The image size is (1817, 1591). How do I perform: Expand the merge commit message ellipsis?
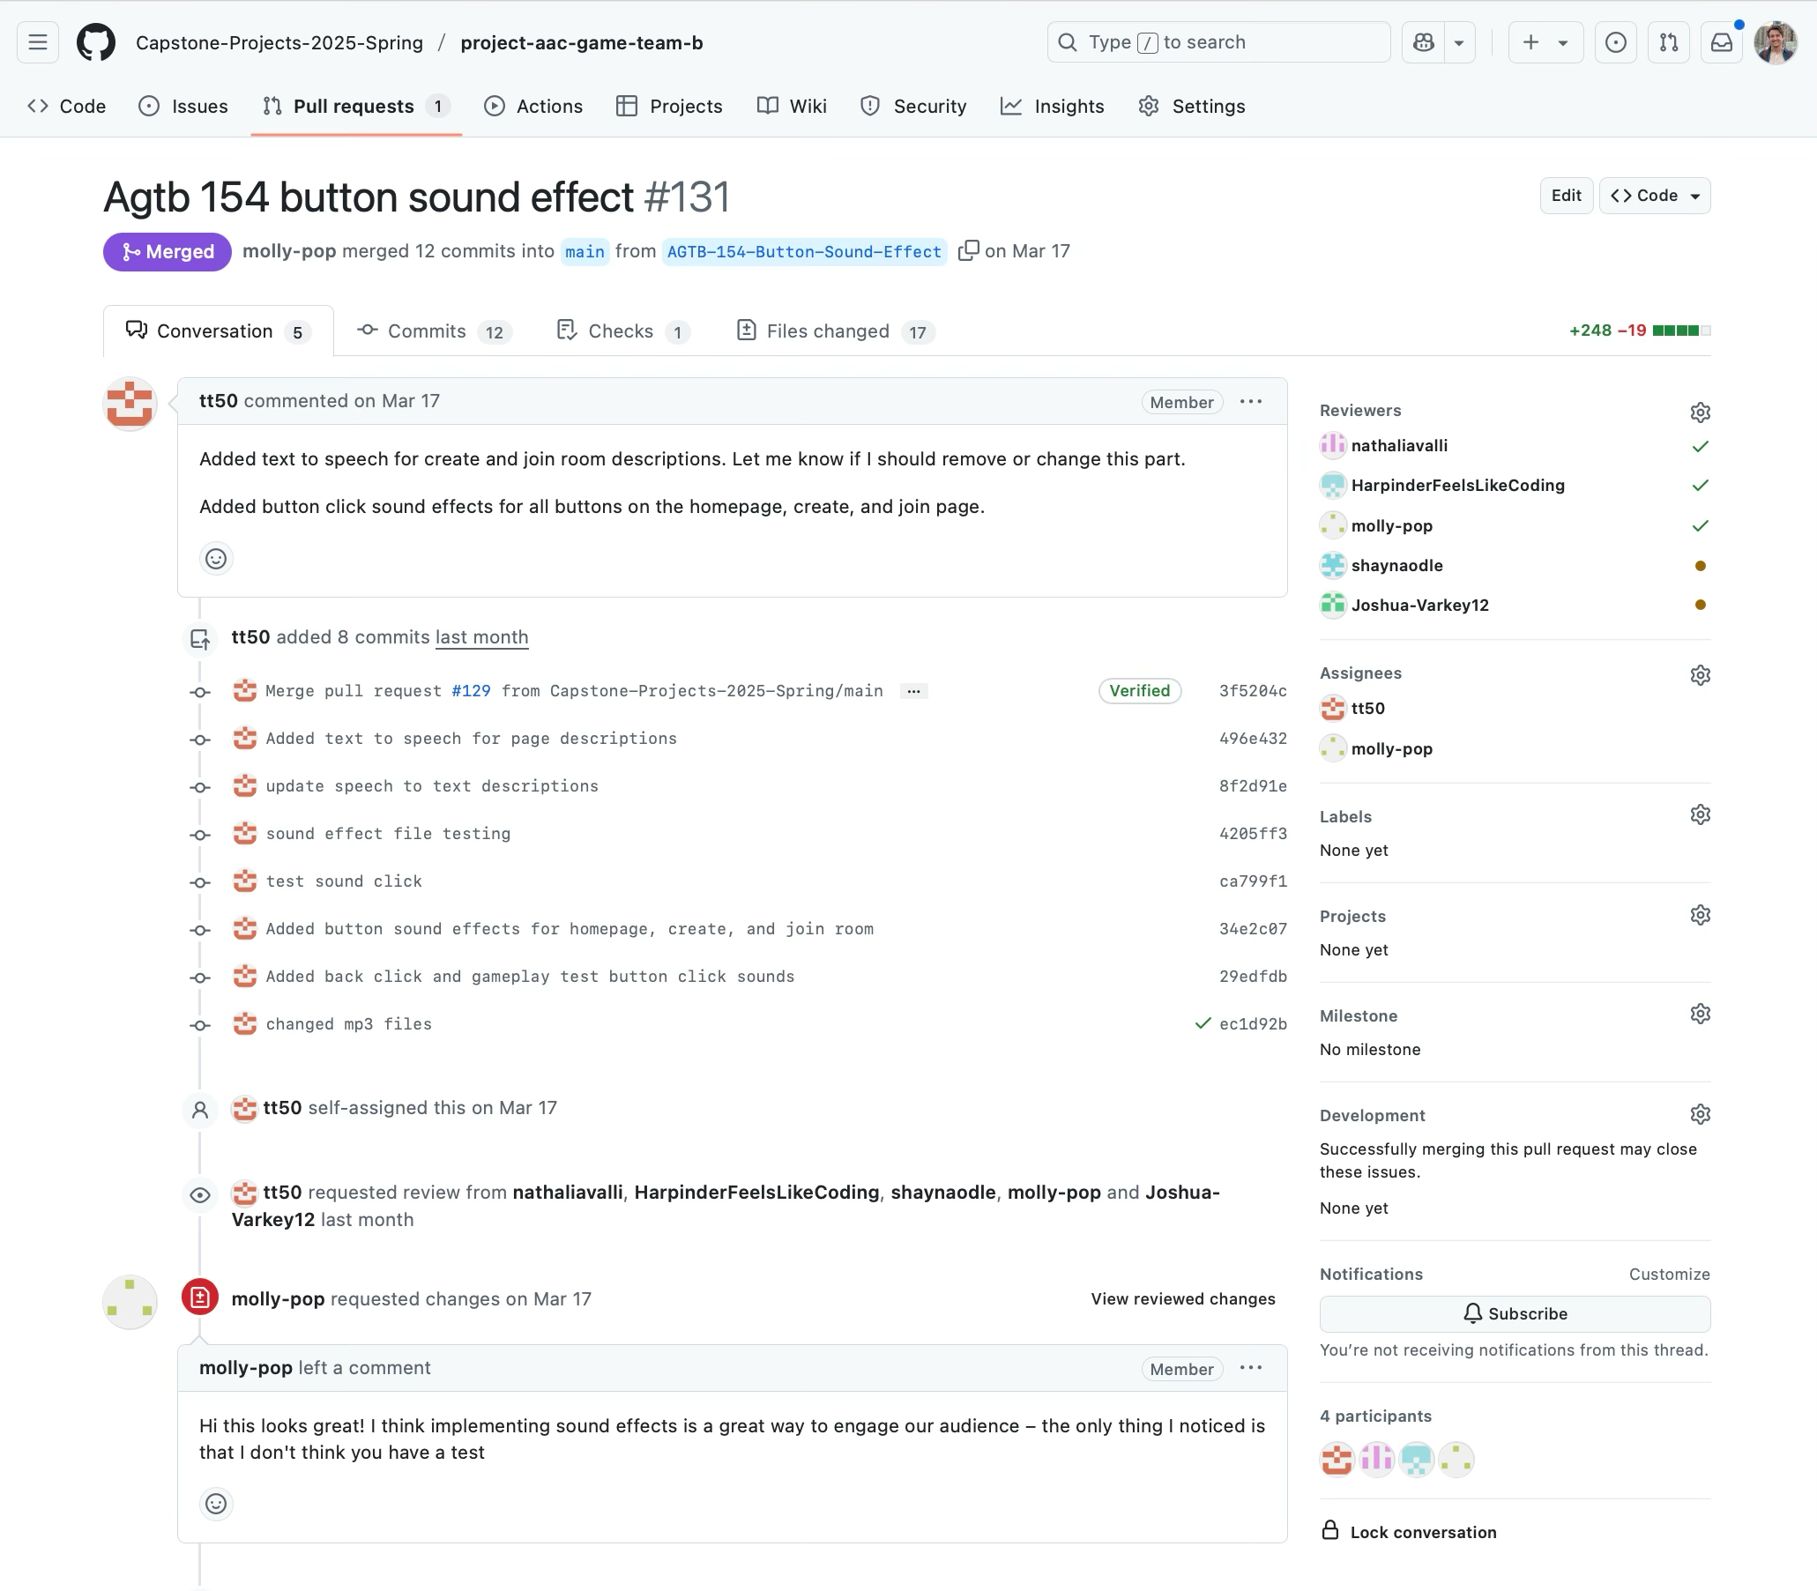pyautogui.click(x=913, y=692)
